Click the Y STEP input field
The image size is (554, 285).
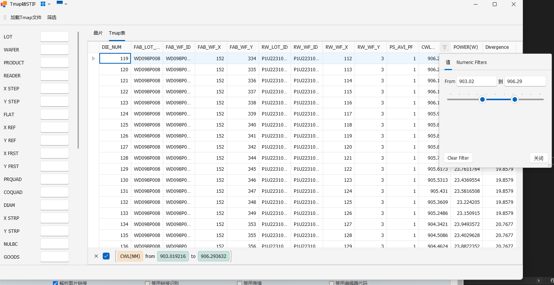[x=54, y=101]
